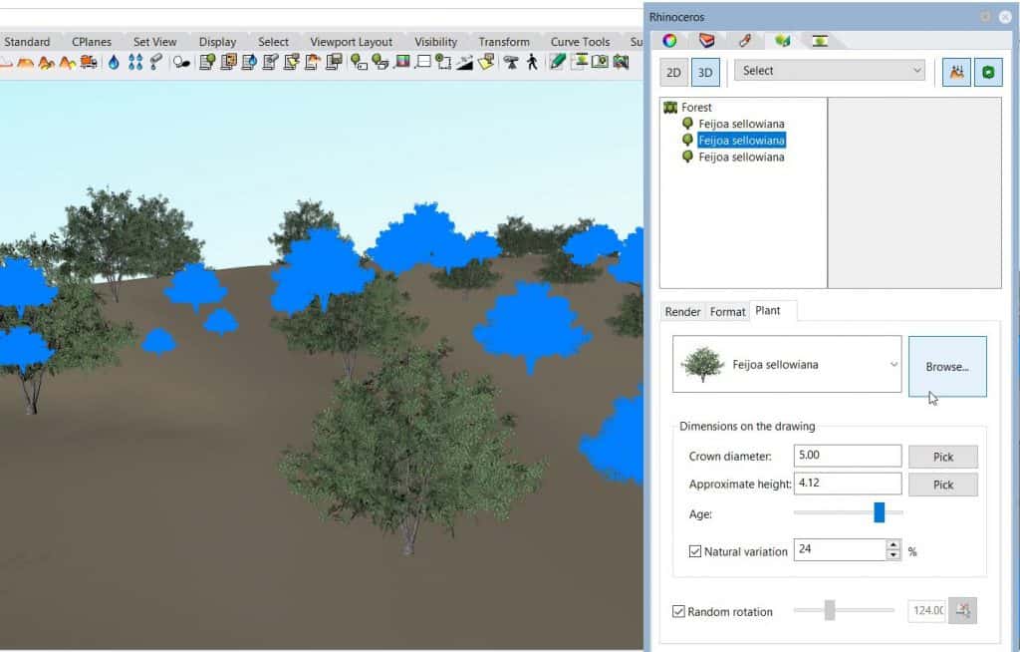
Task: Click the black slope ramp toolbar icon
Action: [x=464, y=63]
